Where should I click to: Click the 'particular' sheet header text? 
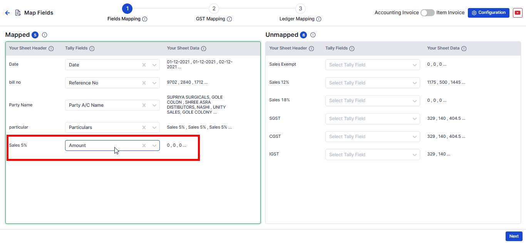tap(18, 127)
